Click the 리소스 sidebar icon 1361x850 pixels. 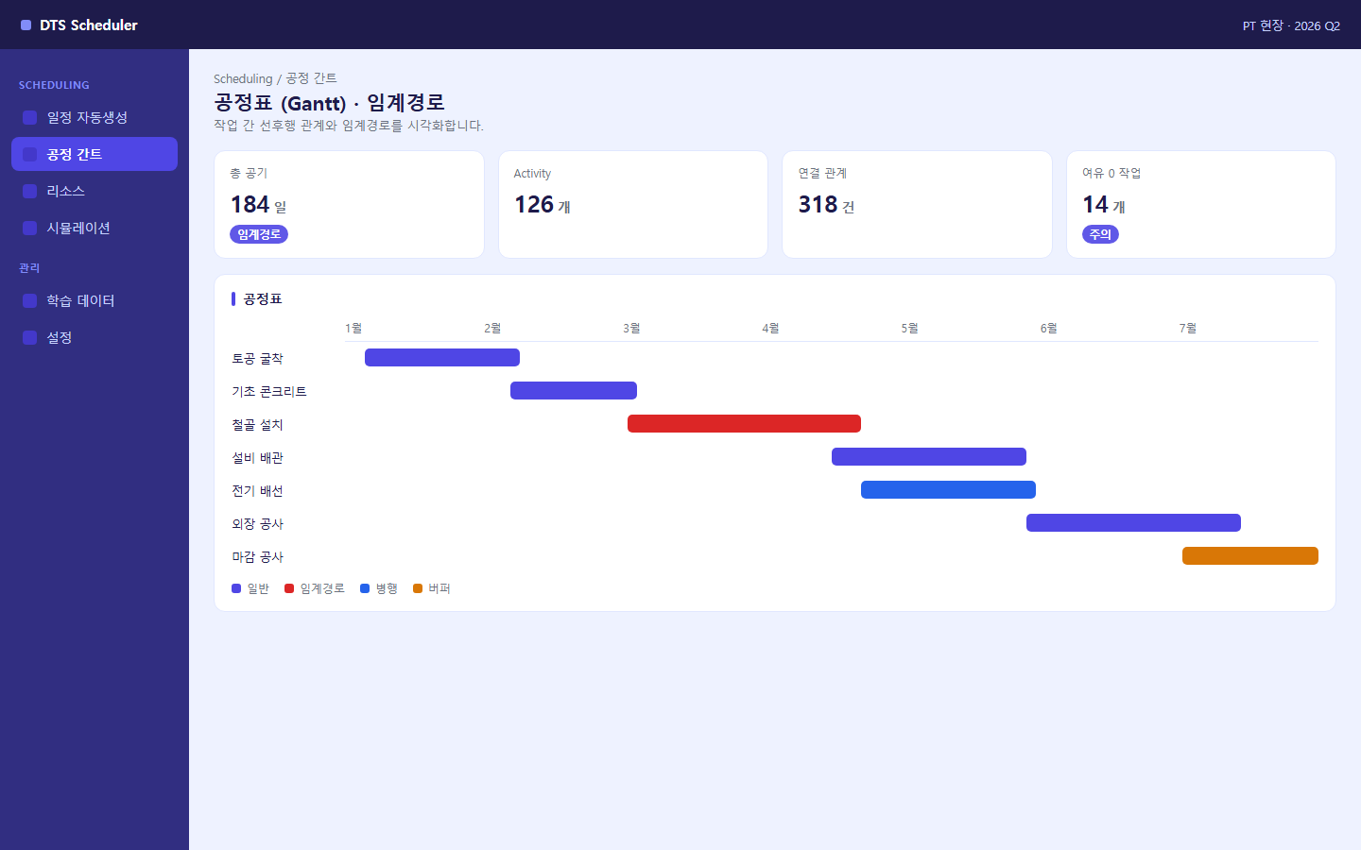pos(29,191)
